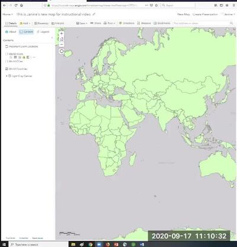237x247 pixels.
Task: Open filter icon under World Rivers layer
Action: pyautogui.click(x=24, y=58)
